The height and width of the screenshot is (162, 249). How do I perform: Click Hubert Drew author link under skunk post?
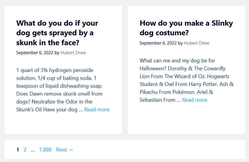click(x=73, y=53)
